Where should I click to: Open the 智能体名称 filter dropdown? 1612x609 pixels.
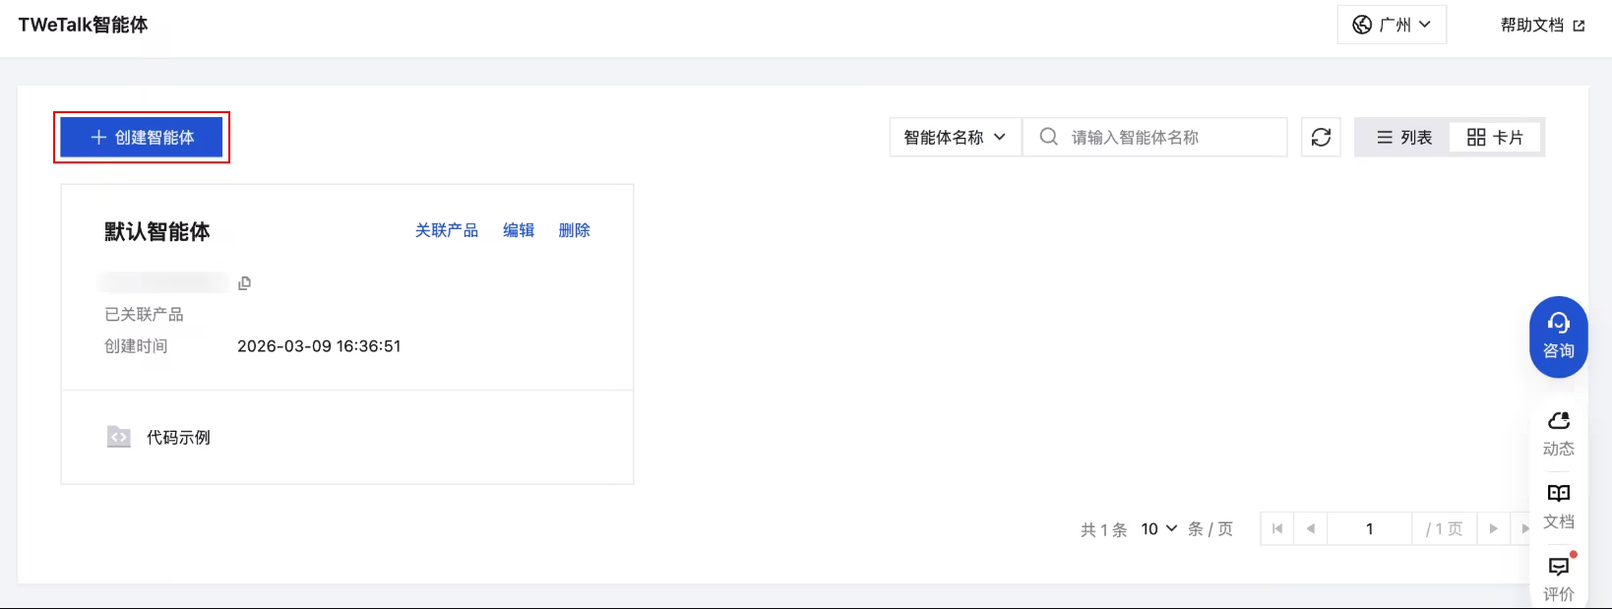(955, 137)
